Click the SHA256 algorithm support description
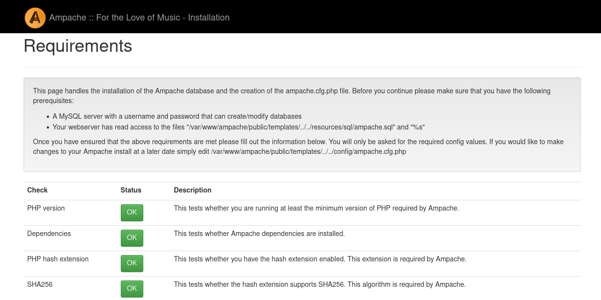This screenshot has height=300, width=601. [319, 284]
